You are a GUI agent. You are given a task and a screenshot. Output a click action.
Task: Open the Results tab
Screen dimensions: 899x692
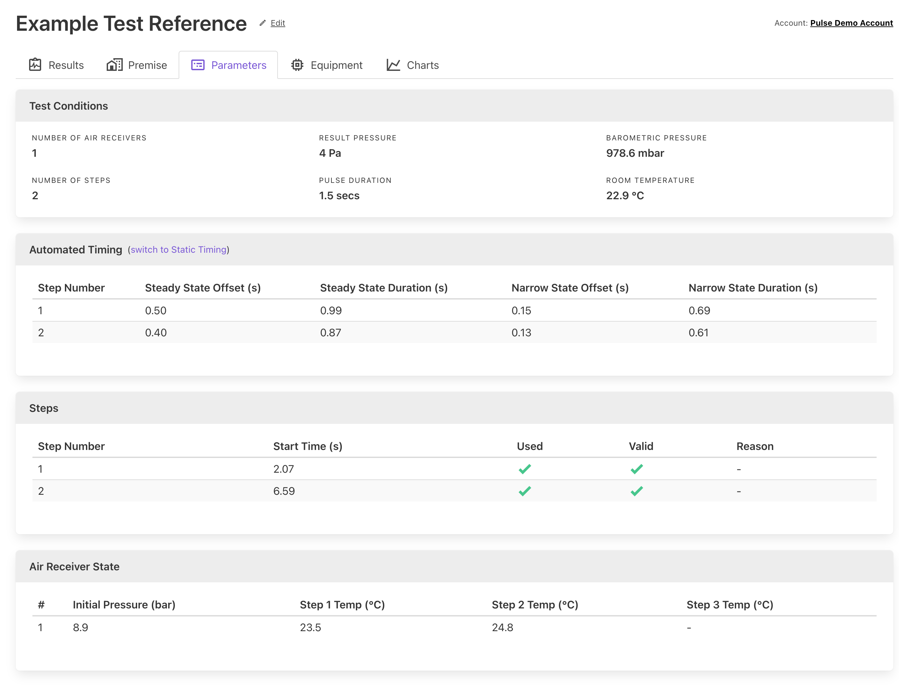66,65
